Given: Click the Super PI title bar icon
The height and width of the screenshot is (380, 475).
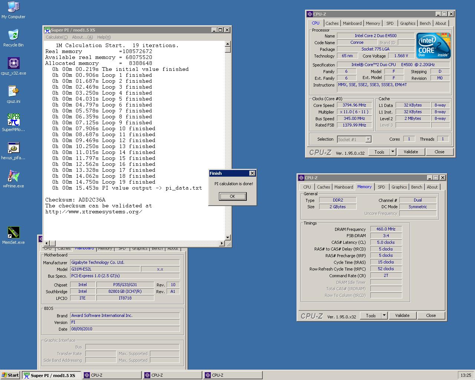Looking at the screenshot, I should click(x=47, y=30).
